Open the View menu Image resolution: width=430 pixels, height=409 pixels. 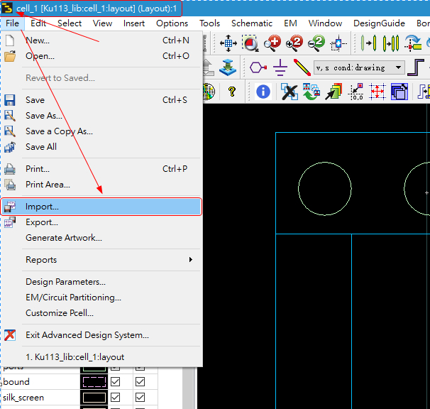click(102, 23)
